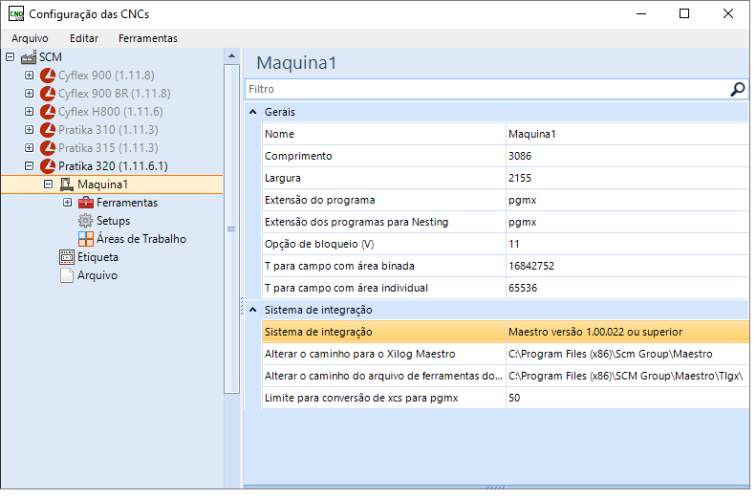Select Cyflex H800 (1.11.6) label
The height and width of the screenshot is (499, 756).
coord(111,112)
